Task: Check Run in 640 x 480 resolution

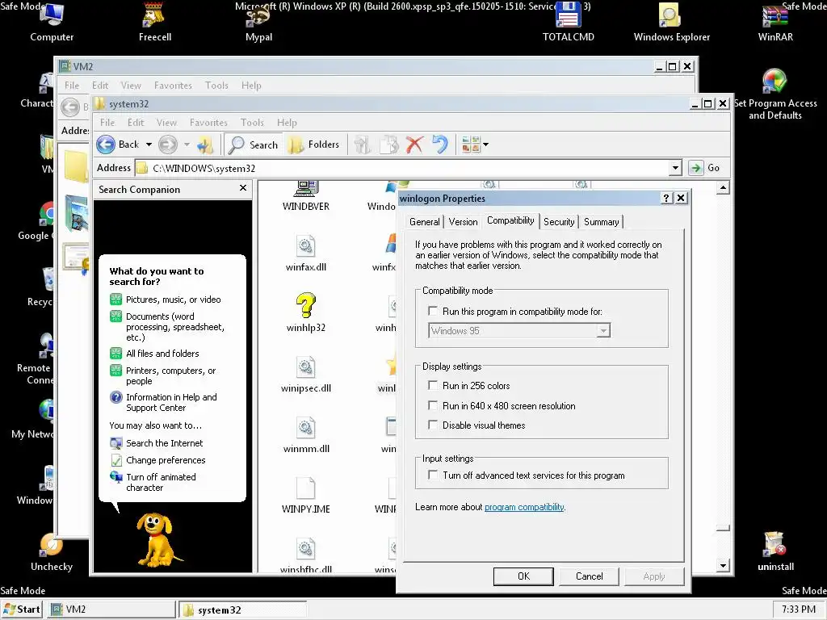Action: (x=433, y=405)
